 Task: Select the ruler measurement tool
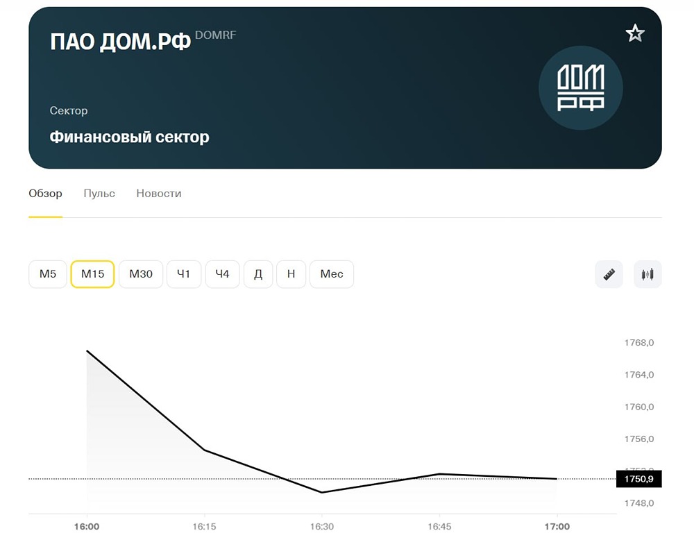[x=608, y=273]
